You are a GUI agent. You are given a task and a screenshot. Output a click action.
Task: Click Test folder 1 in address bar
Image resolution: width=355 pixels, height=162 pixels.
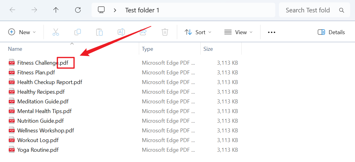coord(142,10)
